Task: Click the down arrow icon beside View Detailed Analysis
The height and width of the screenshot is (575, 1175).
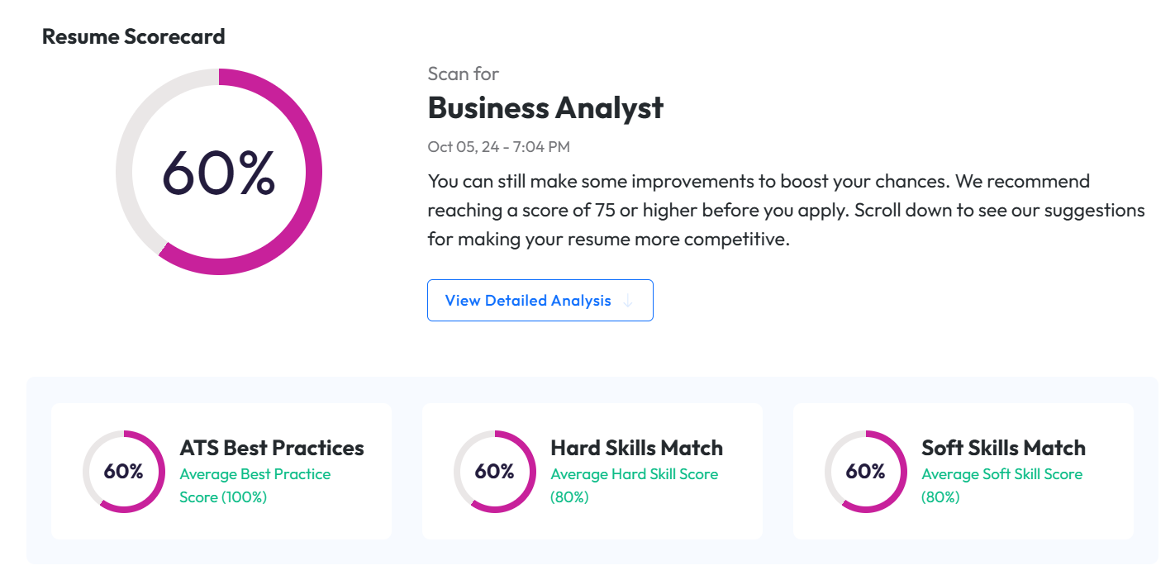Action: 628,301
